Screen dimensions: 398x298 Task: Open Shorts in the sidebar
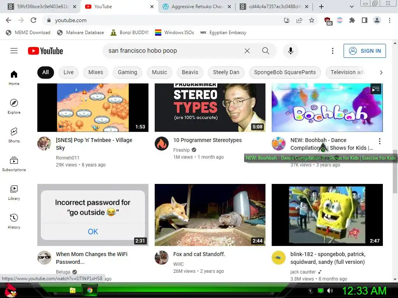tap(14, 135)
